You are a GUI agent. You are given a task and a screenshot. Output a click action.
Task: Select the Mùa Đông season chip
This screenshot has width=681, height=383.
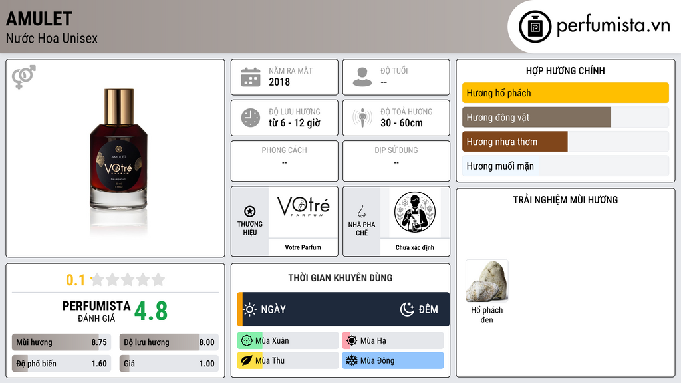point(393,360)
